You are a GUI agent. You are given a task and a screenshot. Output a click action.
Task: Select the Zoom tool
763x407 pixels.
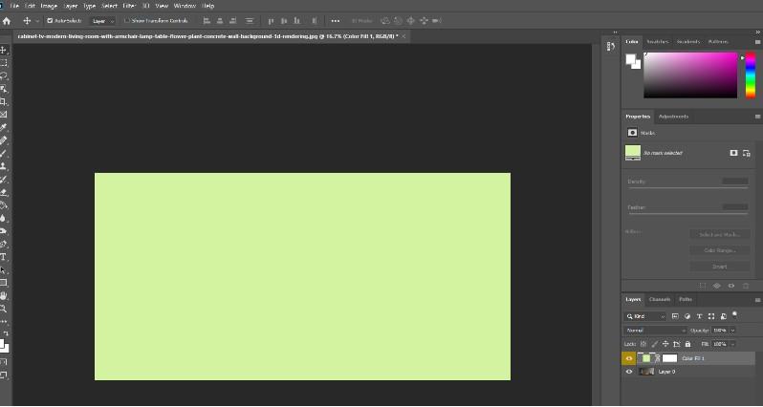(4, 309)
